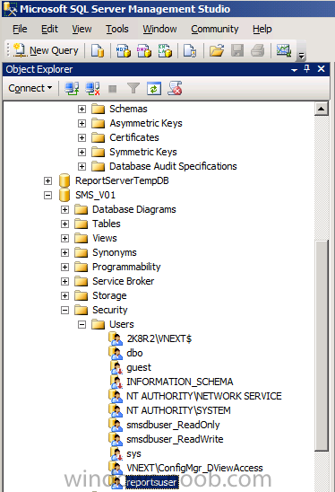Click the Disconnect server icon
The image size is (335, 492).
pyautogui.click(x=92, y=88)
